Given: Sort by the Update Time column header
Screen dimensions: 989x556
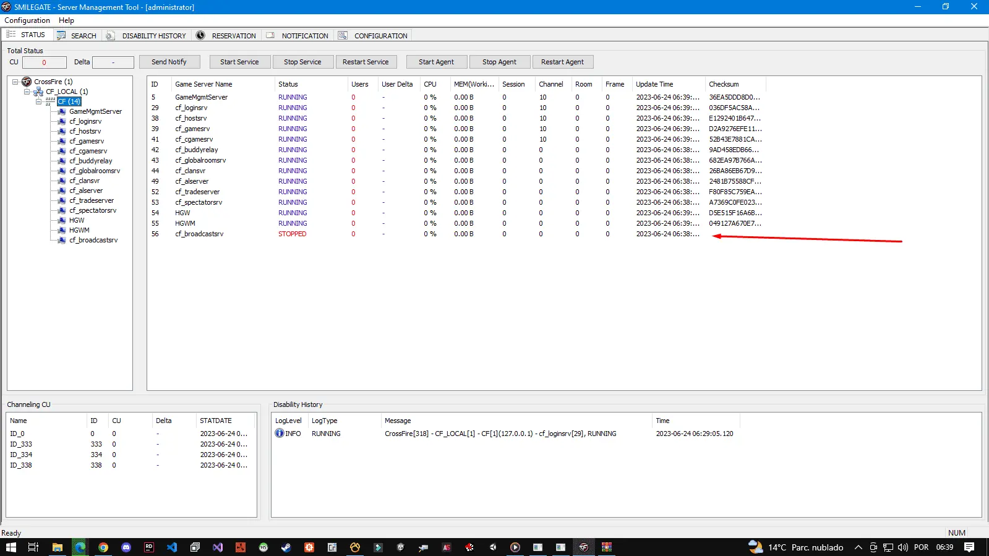Looking at the screenshot, I should 669,84.
